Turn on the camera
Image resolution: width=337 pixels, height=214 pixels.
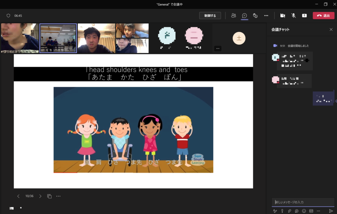282,15
